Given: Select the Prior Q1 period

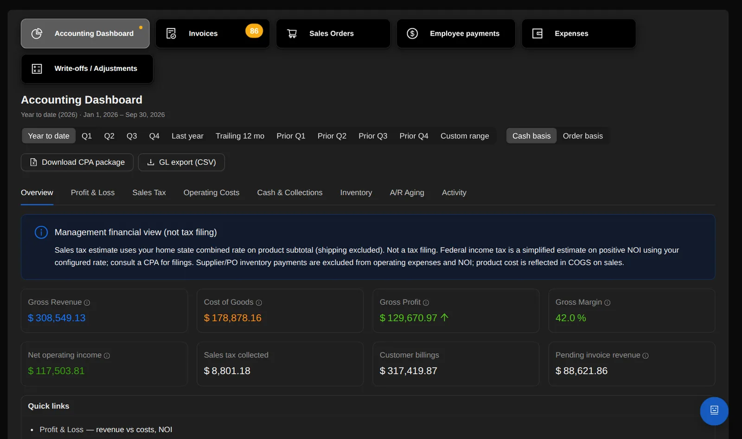Looking at the screenshot, I should (291, 136).
